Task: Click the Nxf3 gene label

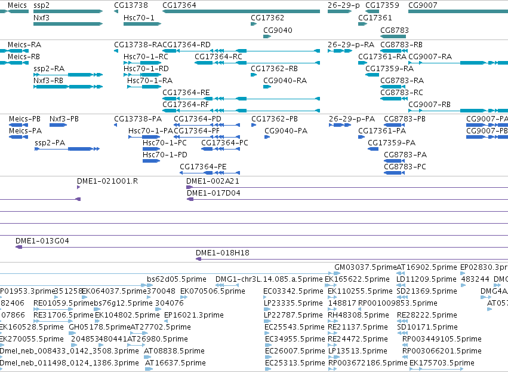Action: point(41,17)
